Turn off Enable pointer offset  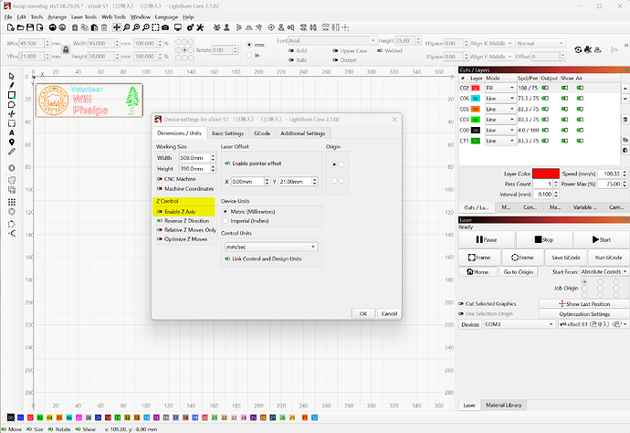(x=227, y=164)
